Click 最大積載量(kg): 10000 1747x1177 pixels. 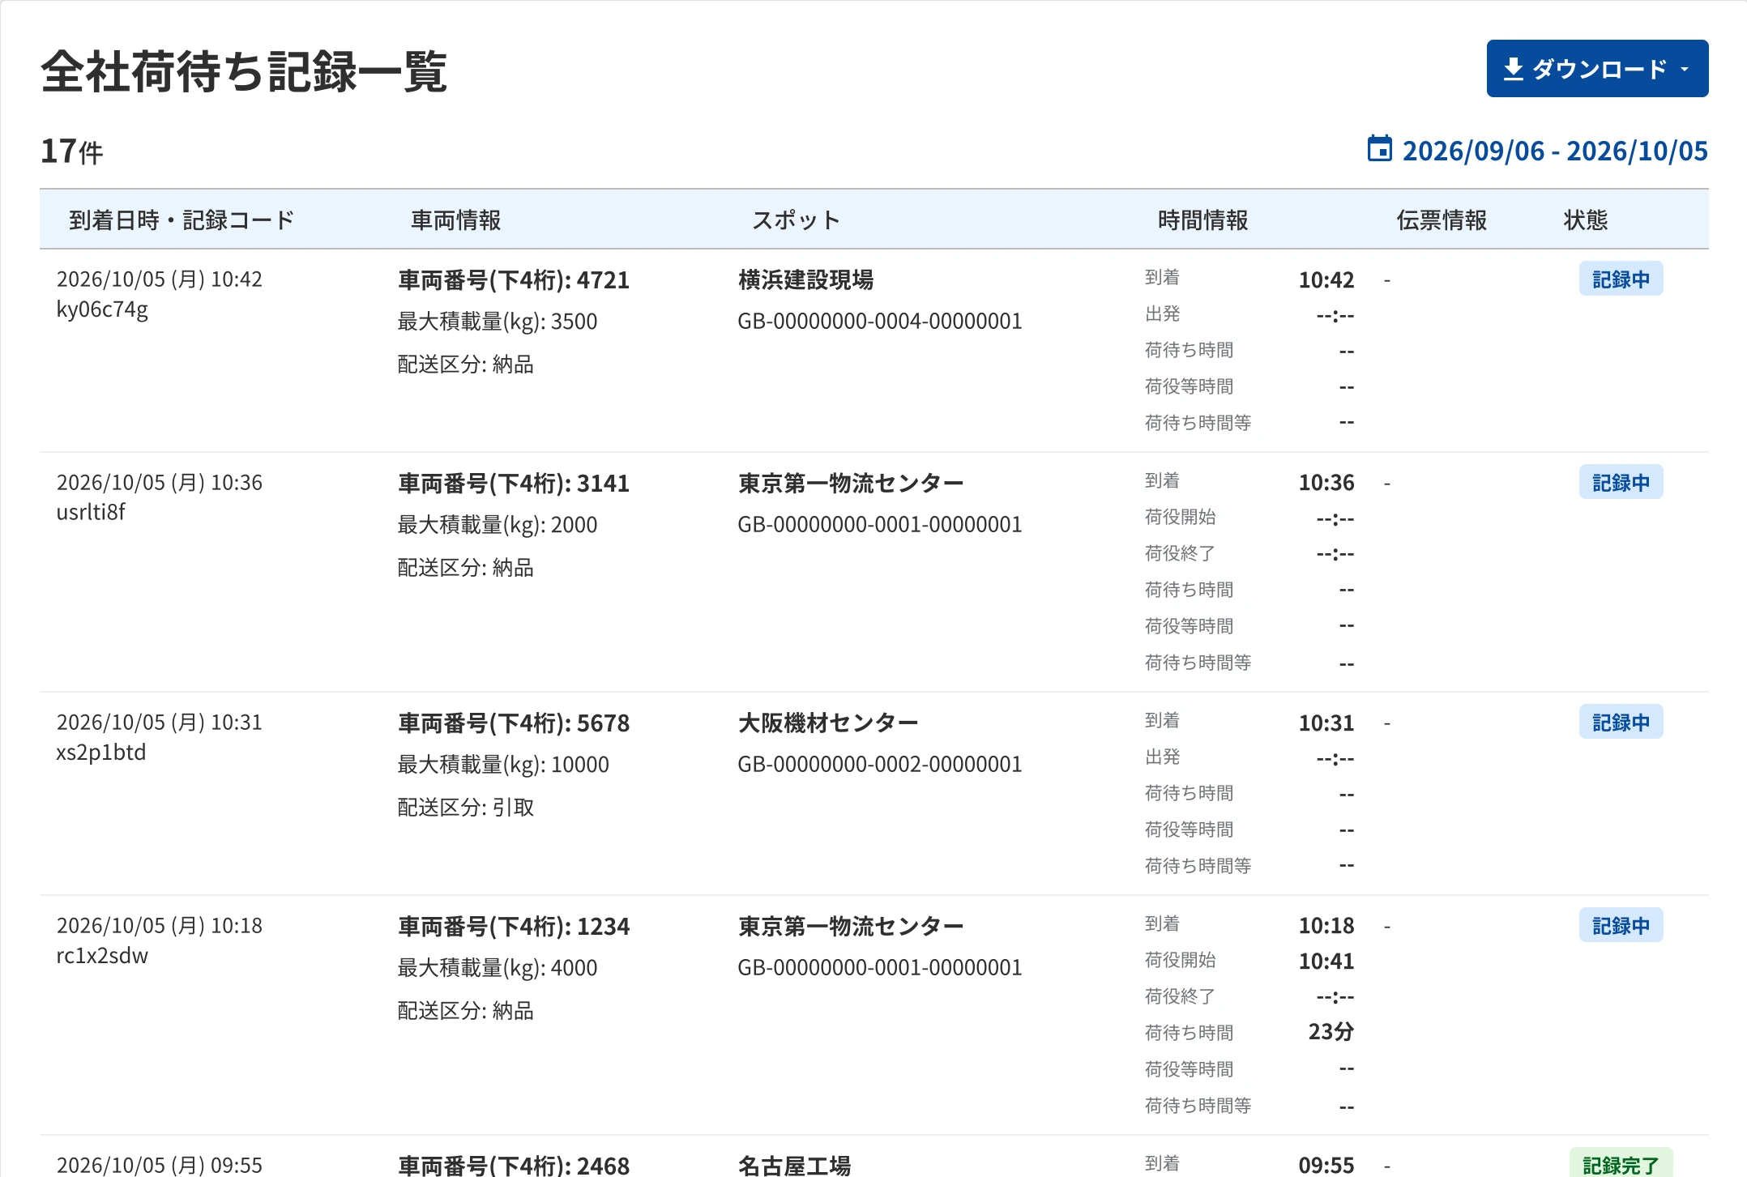503,765
